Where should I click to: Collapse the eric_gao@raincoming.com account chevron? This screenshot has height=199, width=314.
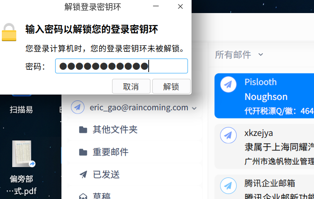[x=194, y=108]
